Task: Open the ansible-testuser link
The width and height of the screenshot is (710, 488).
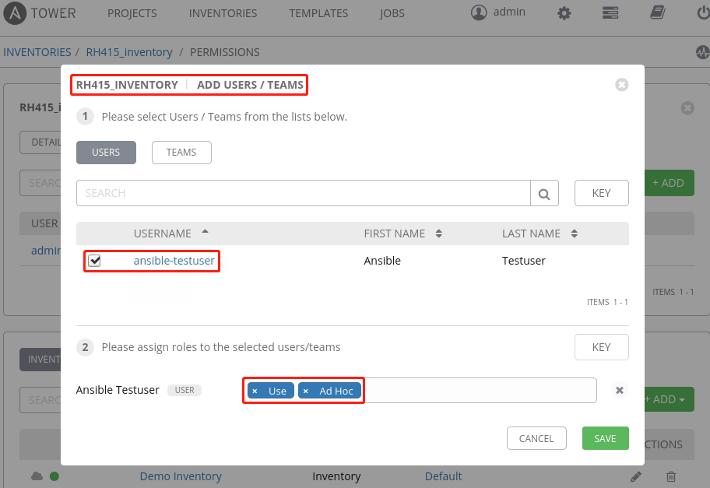Action: [174, 261]
